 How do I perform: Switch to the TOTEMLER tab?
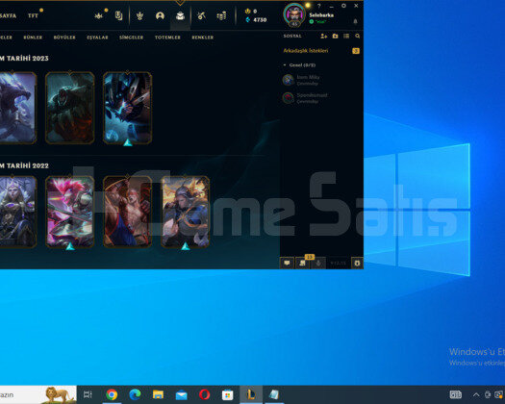(x=167, y=38)
